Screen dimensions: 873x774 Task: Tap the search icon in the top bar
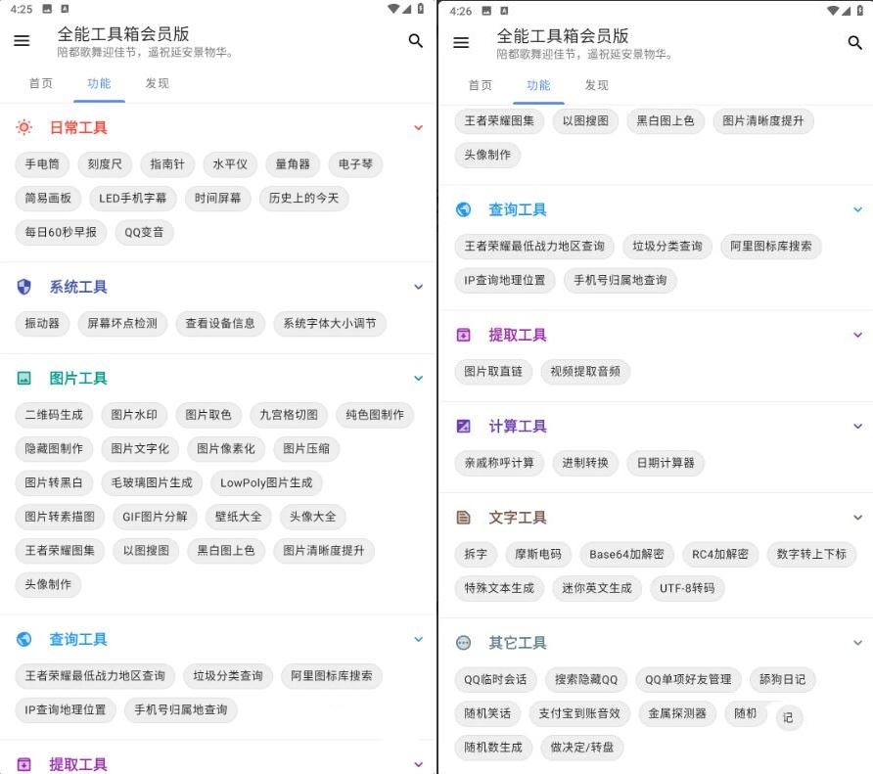415,41
